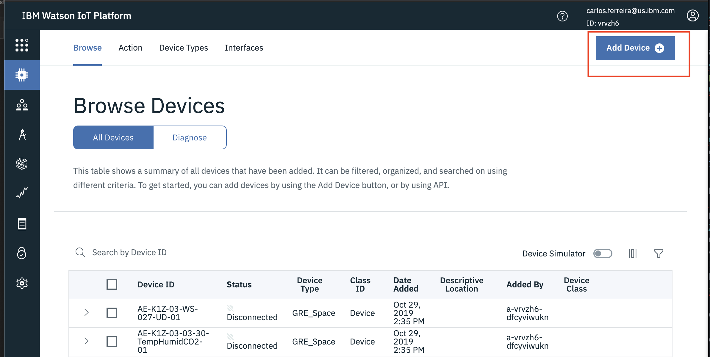
Task: Open the Members icon in sidebar
Action: [22, 105]
